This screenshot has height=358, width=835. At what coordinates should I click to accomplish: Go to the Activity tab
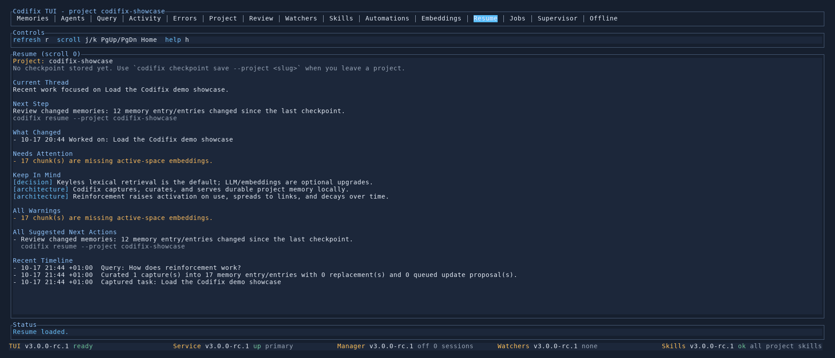pos(145,18)
